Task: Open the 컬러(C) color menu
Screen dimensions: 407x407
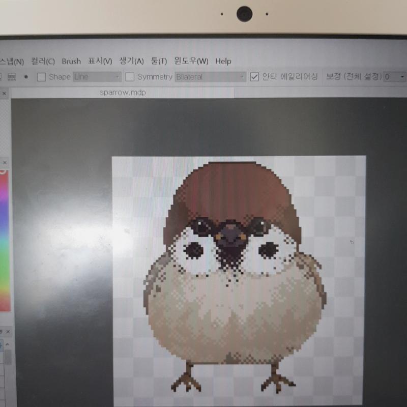Action: [x=43, y=61]
